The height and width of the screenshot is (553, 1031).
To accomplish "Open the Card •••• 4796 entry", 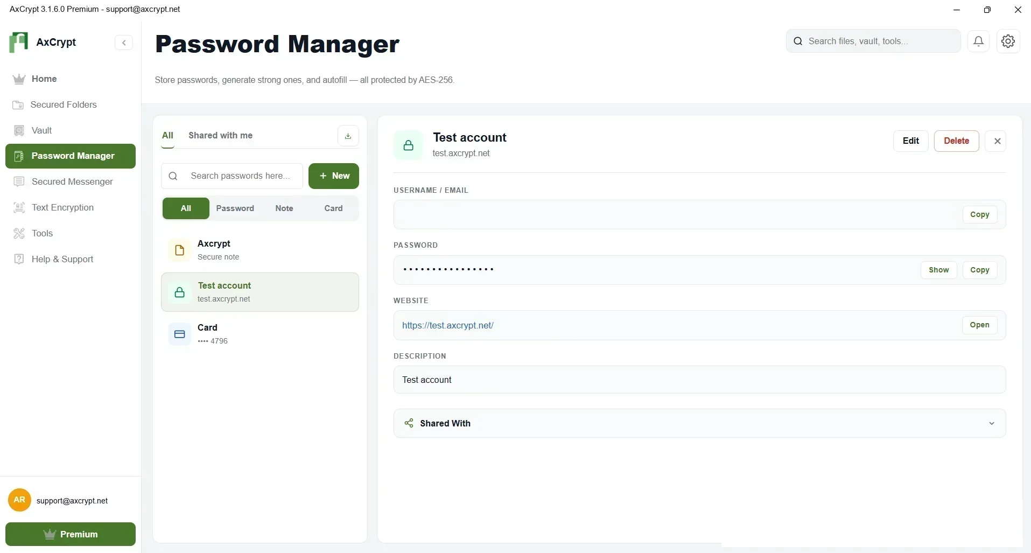I will (x=260, y=334).
